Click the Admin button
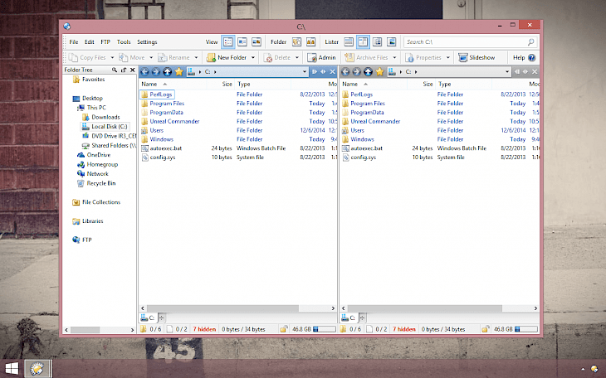 [x=321, y=57]
